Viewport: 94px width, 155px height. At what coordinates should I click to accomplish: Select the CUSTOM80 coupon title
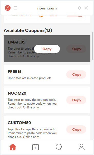pyautogui.click(x=19, y=123)
